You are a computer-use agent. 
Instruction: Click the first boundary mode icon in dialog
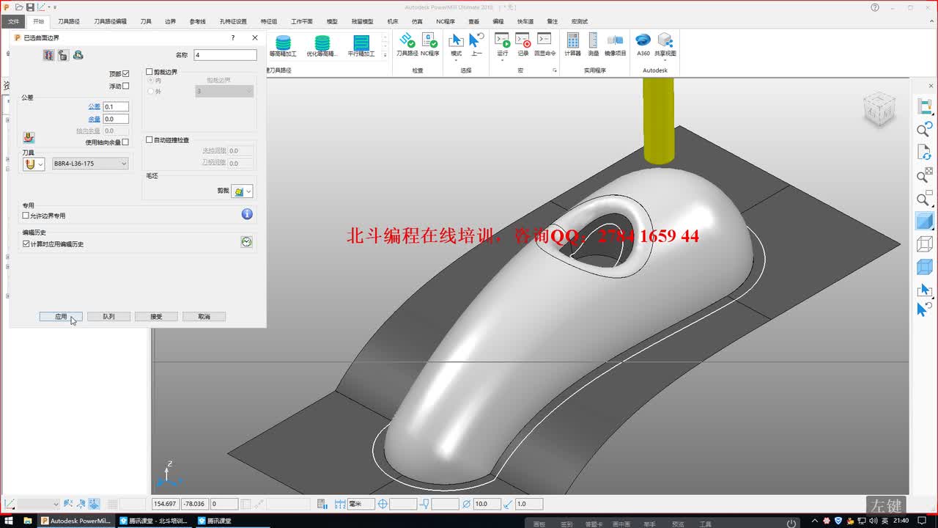(x=48, y=55)
